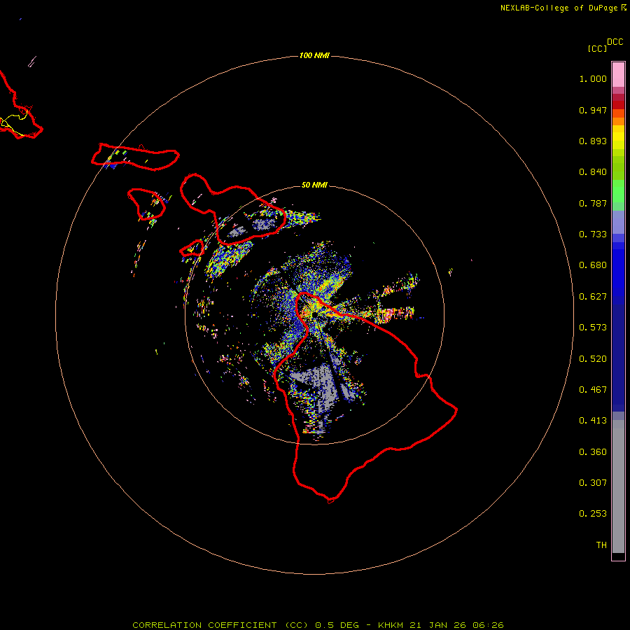This screenshot has height=630, width=630.
Task: Click the 0.467 scale value
Action: coord(593,390)
